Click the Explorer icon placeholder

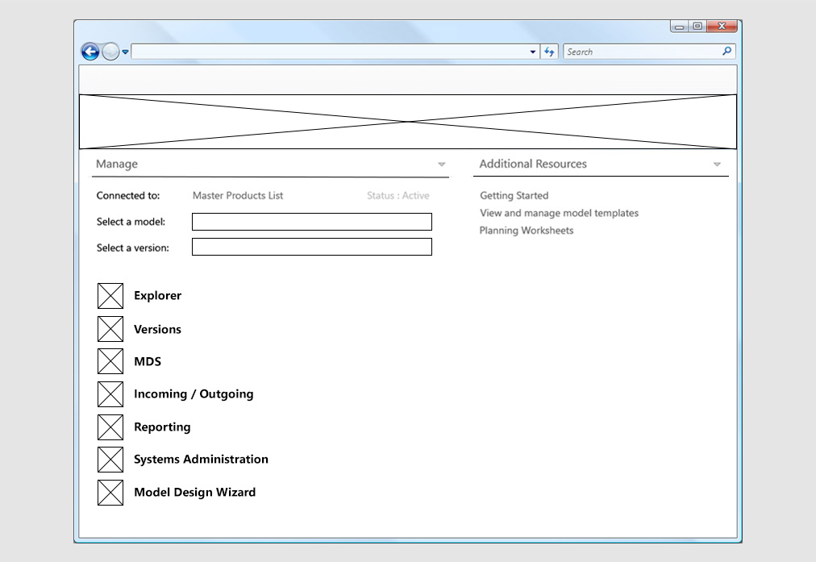[x=110, y=296]
